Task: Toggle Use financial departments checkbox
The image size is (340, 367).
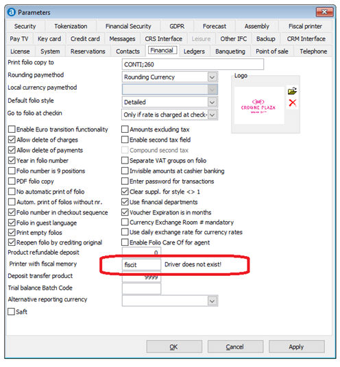Action: click(125, 202)
